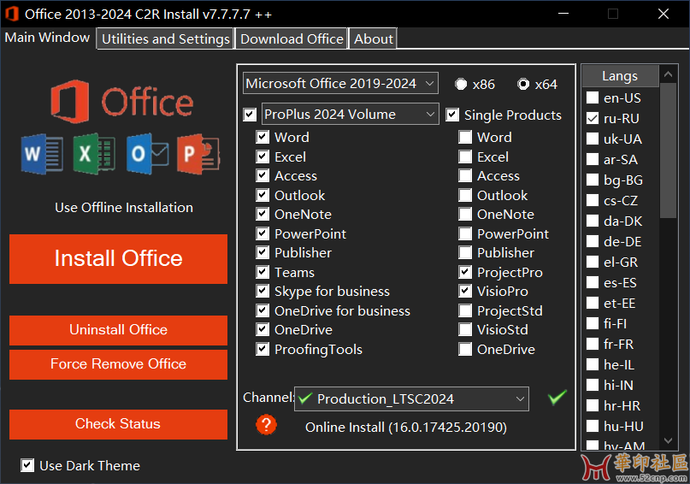Open Microsoft Office 2019-2024 version dropdown
The image size is (690, 484).
pyautogui.click(x=340, y=83)
